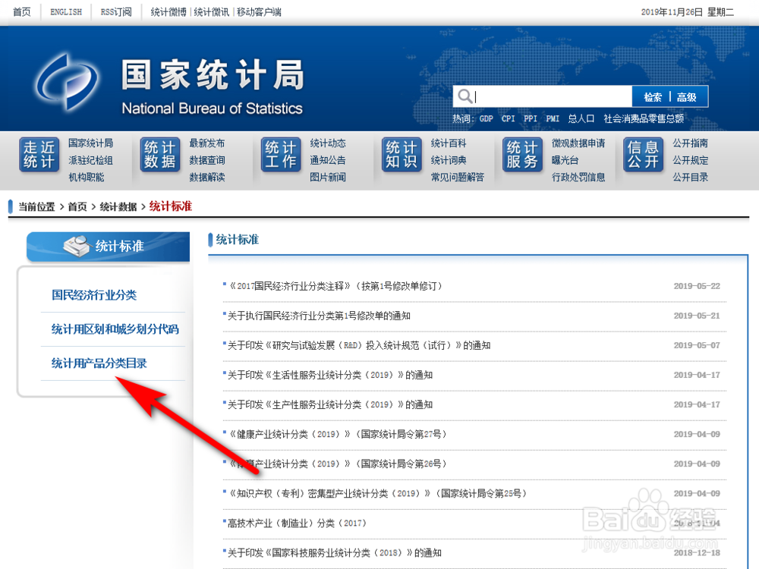
Task: Click the GDP hot keyword link
Action: (486, 118)
